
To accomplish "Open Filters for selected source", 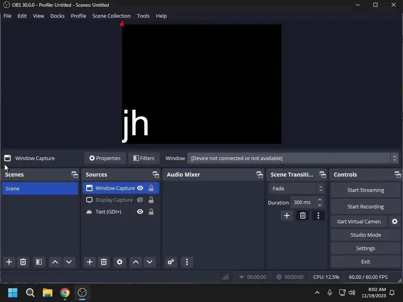I will 144,158.
